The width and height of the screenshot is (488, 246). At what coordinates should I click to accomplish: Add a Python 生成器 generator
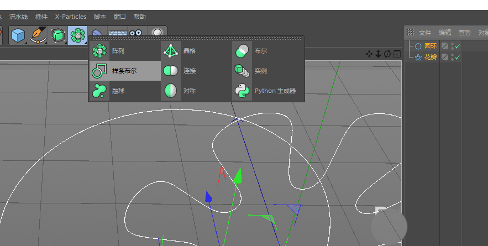click(x=242, y=91)
